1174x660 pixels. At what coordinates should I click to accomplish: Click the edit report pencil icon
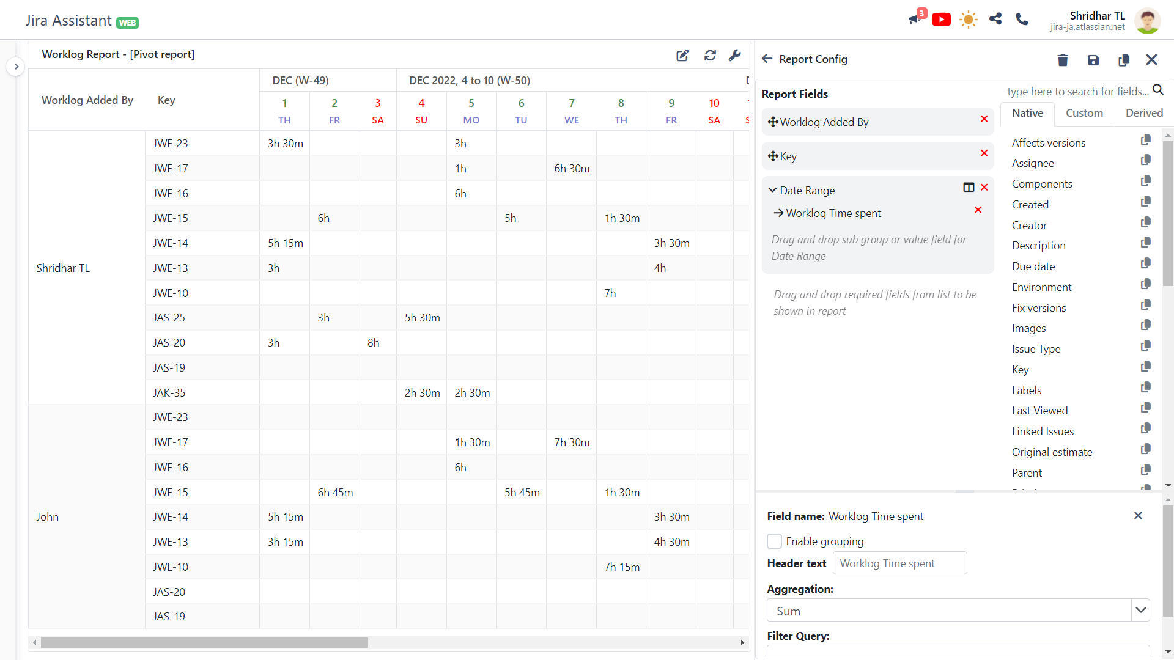[682, 56]
